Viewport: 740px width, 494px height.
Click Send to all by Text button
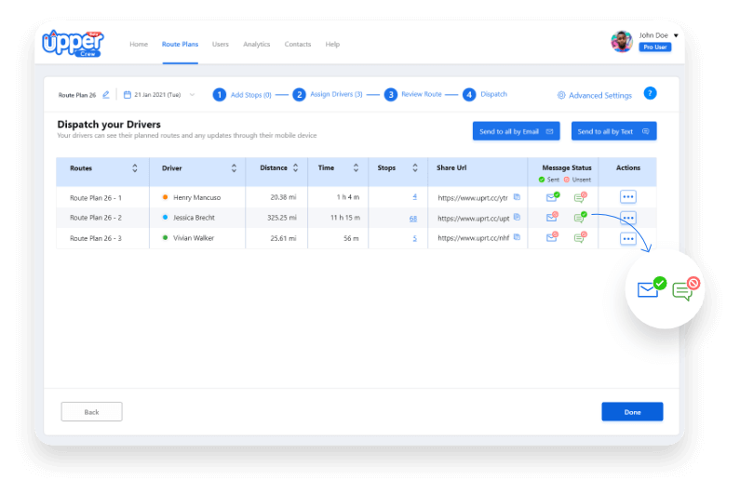[614, 131]
